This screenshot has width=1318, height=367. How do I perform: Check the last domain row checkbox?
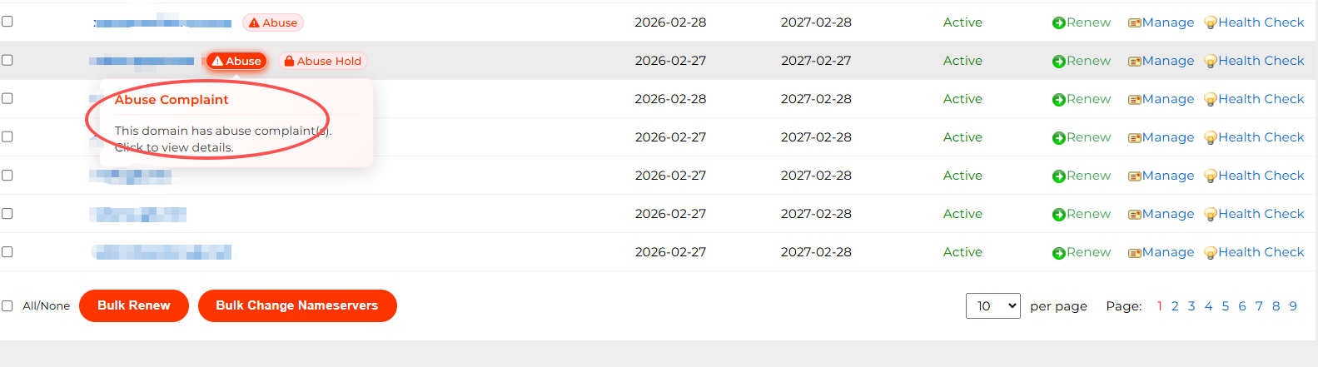(7, 251)
